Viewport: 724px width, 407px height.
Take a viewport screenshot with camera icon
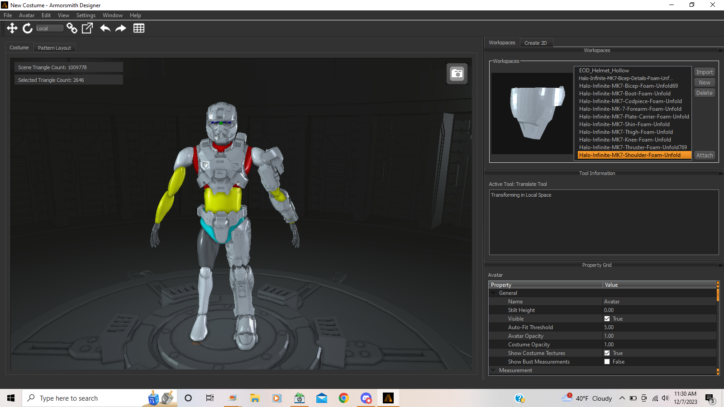457,74
